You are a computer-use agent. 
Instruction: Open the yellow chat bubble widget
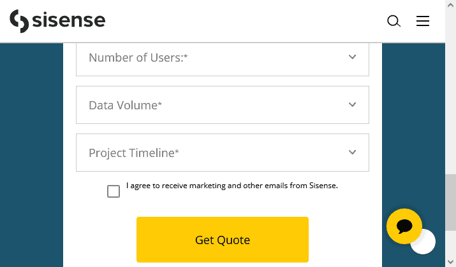point(404,226)
